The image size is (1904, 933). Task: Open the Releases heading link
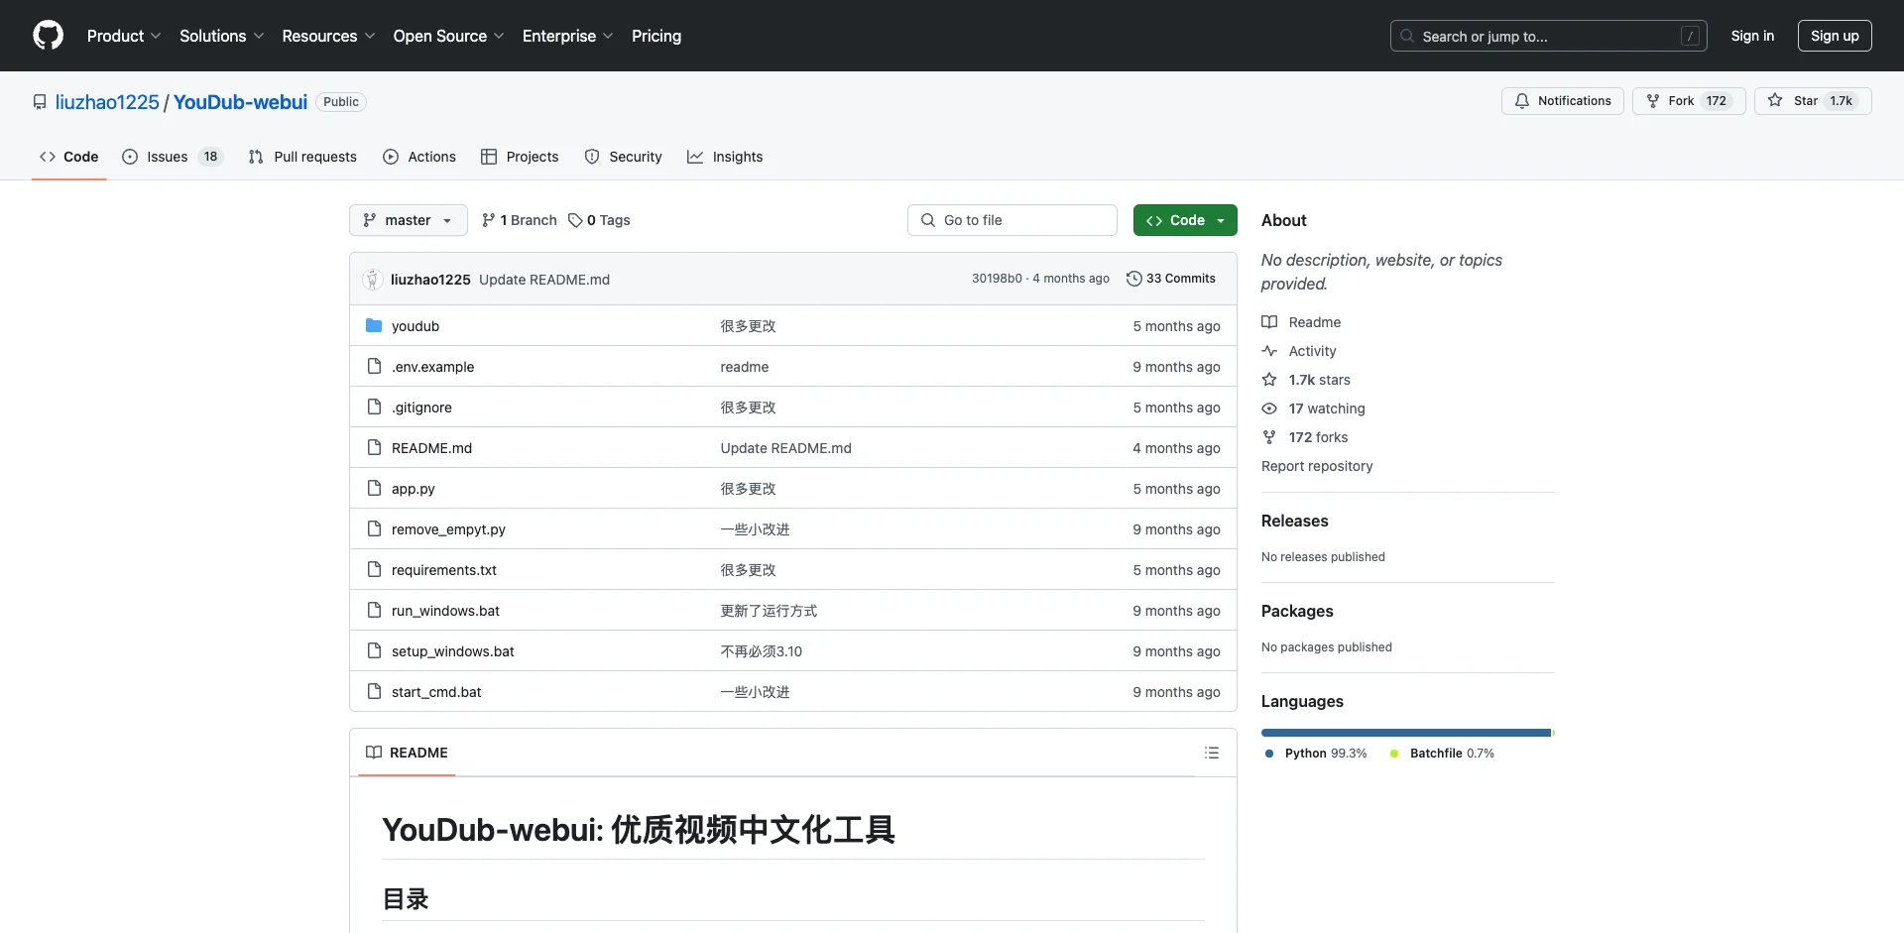pyautogui.click(x=1294, y=521)
